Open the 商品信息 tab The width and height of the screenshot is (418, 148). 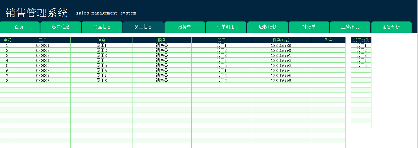(102, 27)
